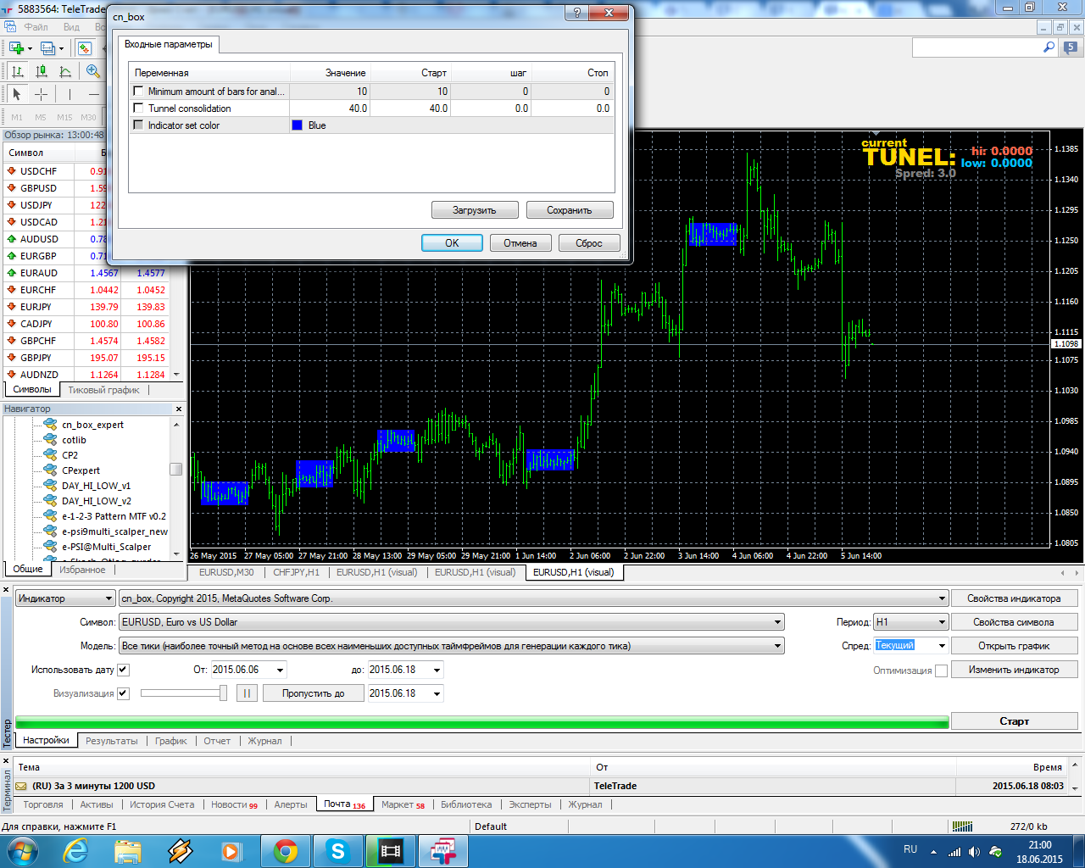The image size is (1085, 868).
Task: Toggle the Use date checkbox
Action: tap(123, 670)
